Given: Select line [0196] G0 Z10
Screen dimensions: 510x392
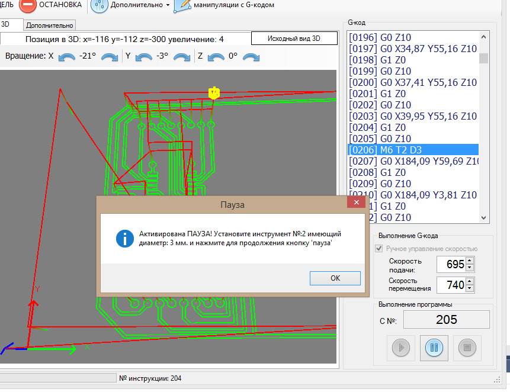Looking at the screenshot, I should pos(413,37).
